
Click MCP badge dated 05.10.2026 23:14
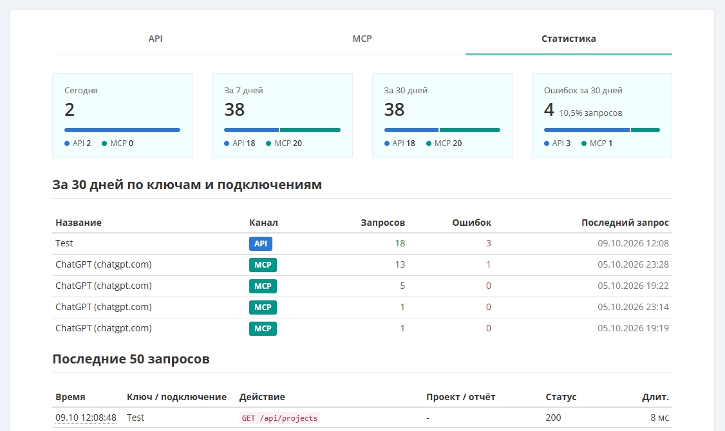(263, 307)
